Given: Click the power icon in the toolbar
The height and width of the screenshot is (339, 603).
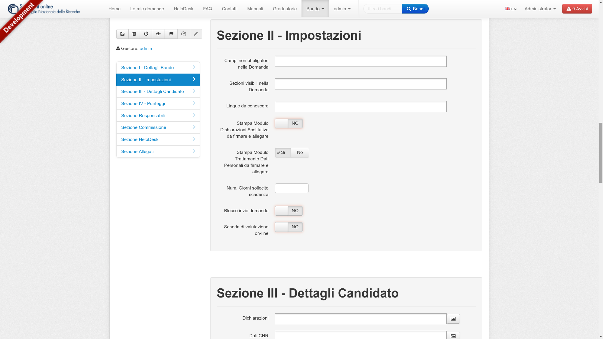Looking at the screenshot, I should tap(146, 34).
